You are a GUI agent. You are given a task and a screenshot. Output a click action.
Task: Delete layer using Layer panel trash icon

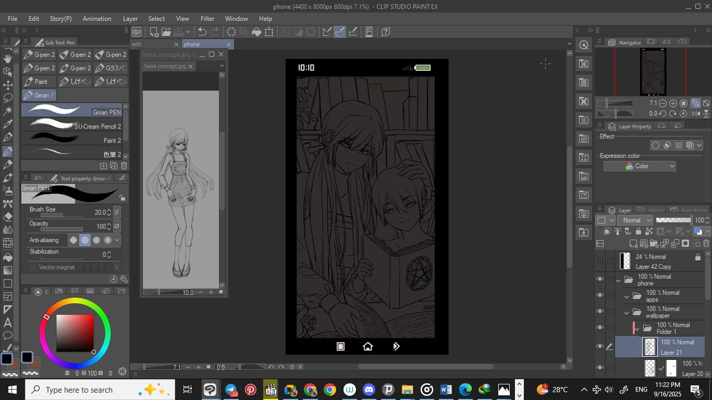pyautogui.click(x=706, y=243)
